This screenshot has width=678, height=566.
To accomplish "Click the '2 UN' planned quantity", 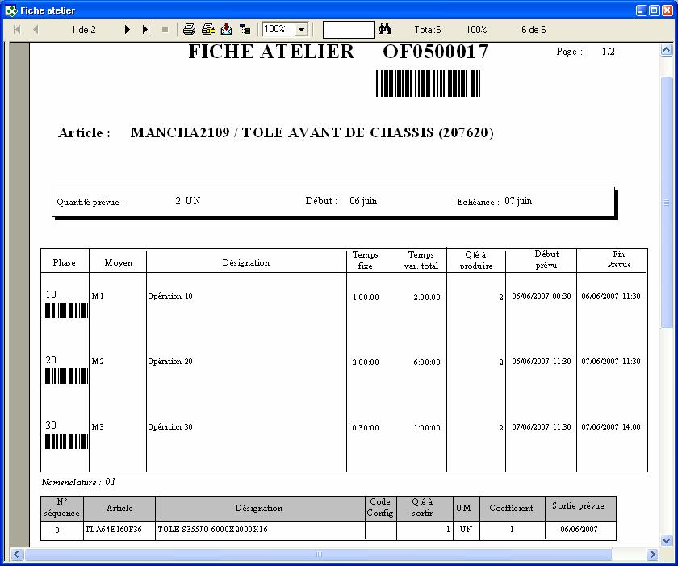I will click(x=188, y=200).
